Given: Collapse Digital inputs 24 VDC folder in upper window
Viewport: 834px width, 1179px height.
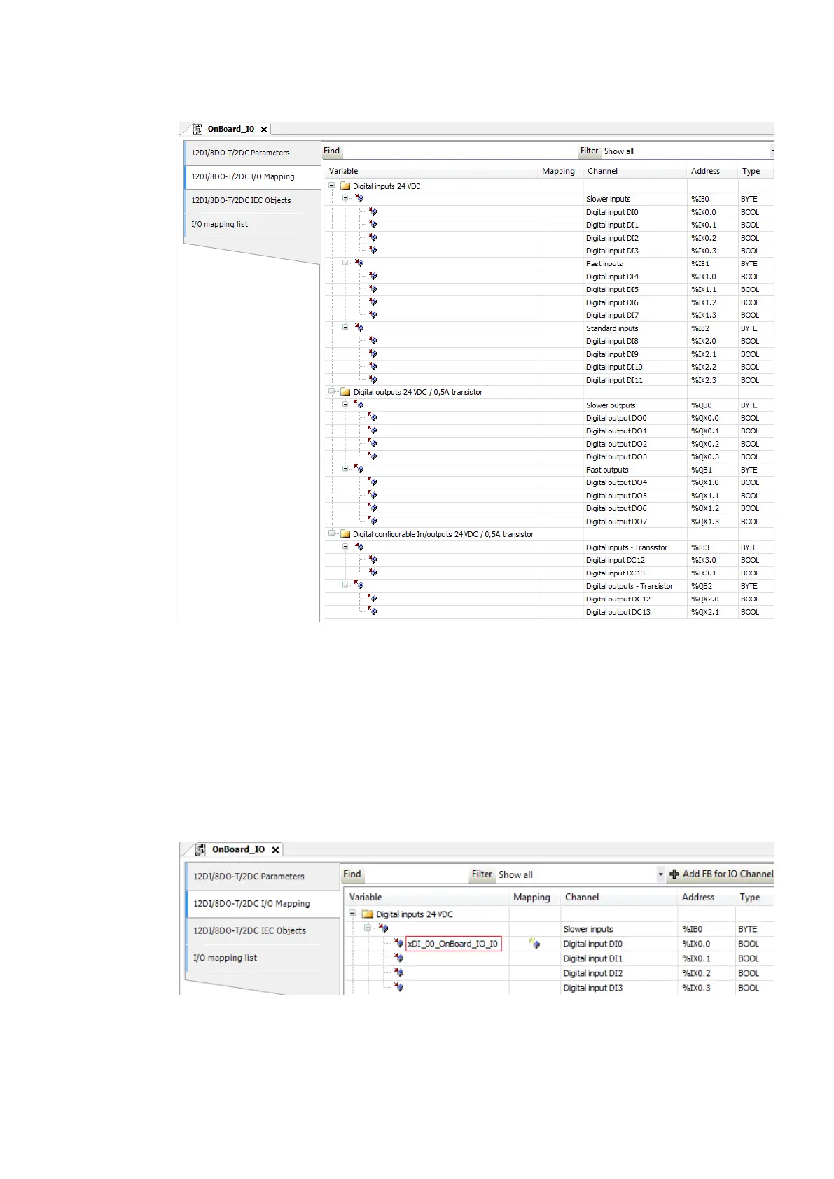Looking at the screenshot, I should click(x=331, y=186).
